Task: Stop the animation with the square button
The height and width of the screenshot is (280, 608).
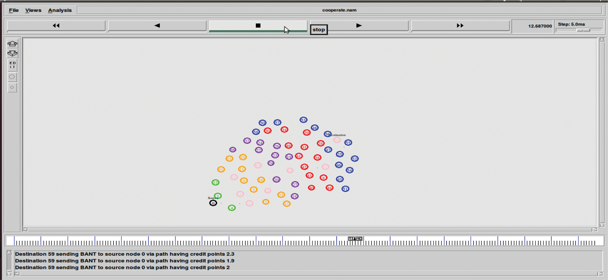Action: tap(258, 26)
